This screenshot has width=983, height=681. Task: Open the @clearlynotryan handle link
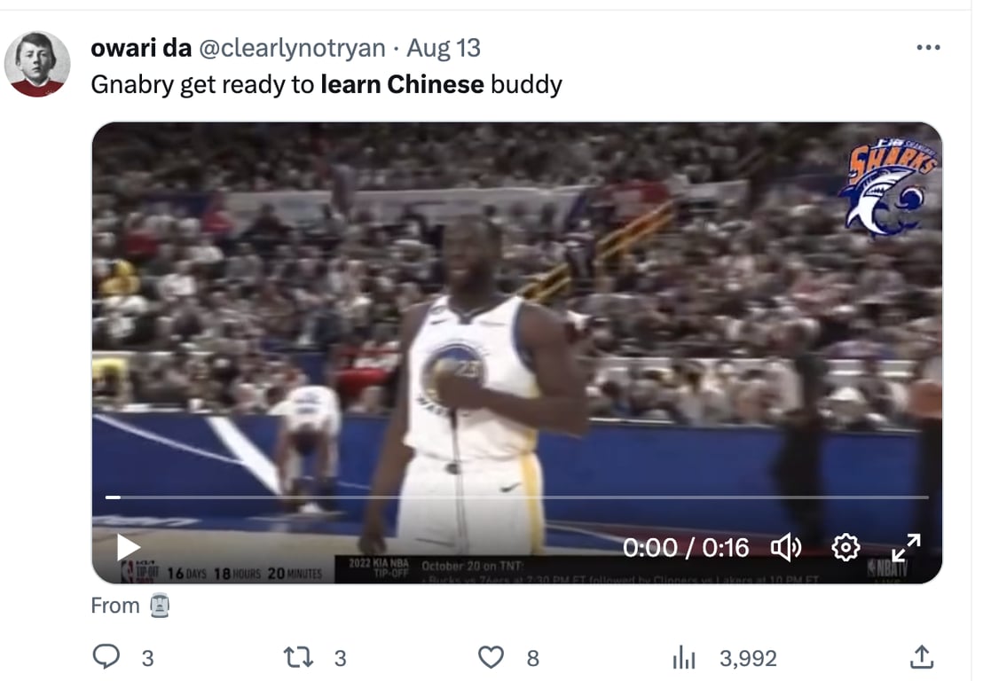[292, 48]
